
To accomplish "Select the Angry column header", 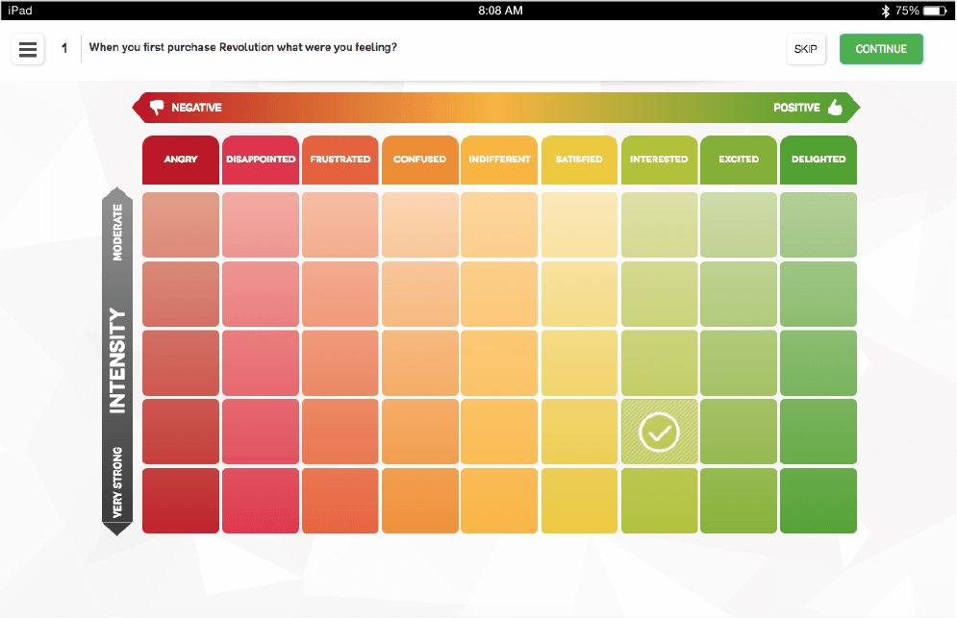I will (181, 160).
